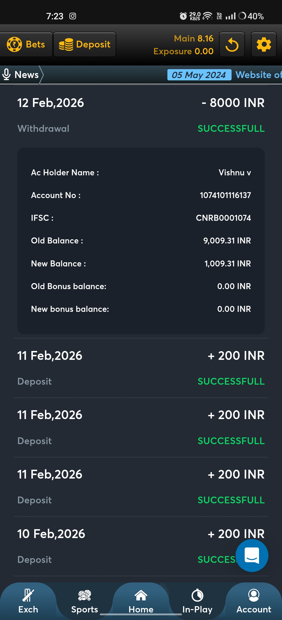
Task: Tap the Bets button
Action: pyautogui.click(x=26, y=45)
